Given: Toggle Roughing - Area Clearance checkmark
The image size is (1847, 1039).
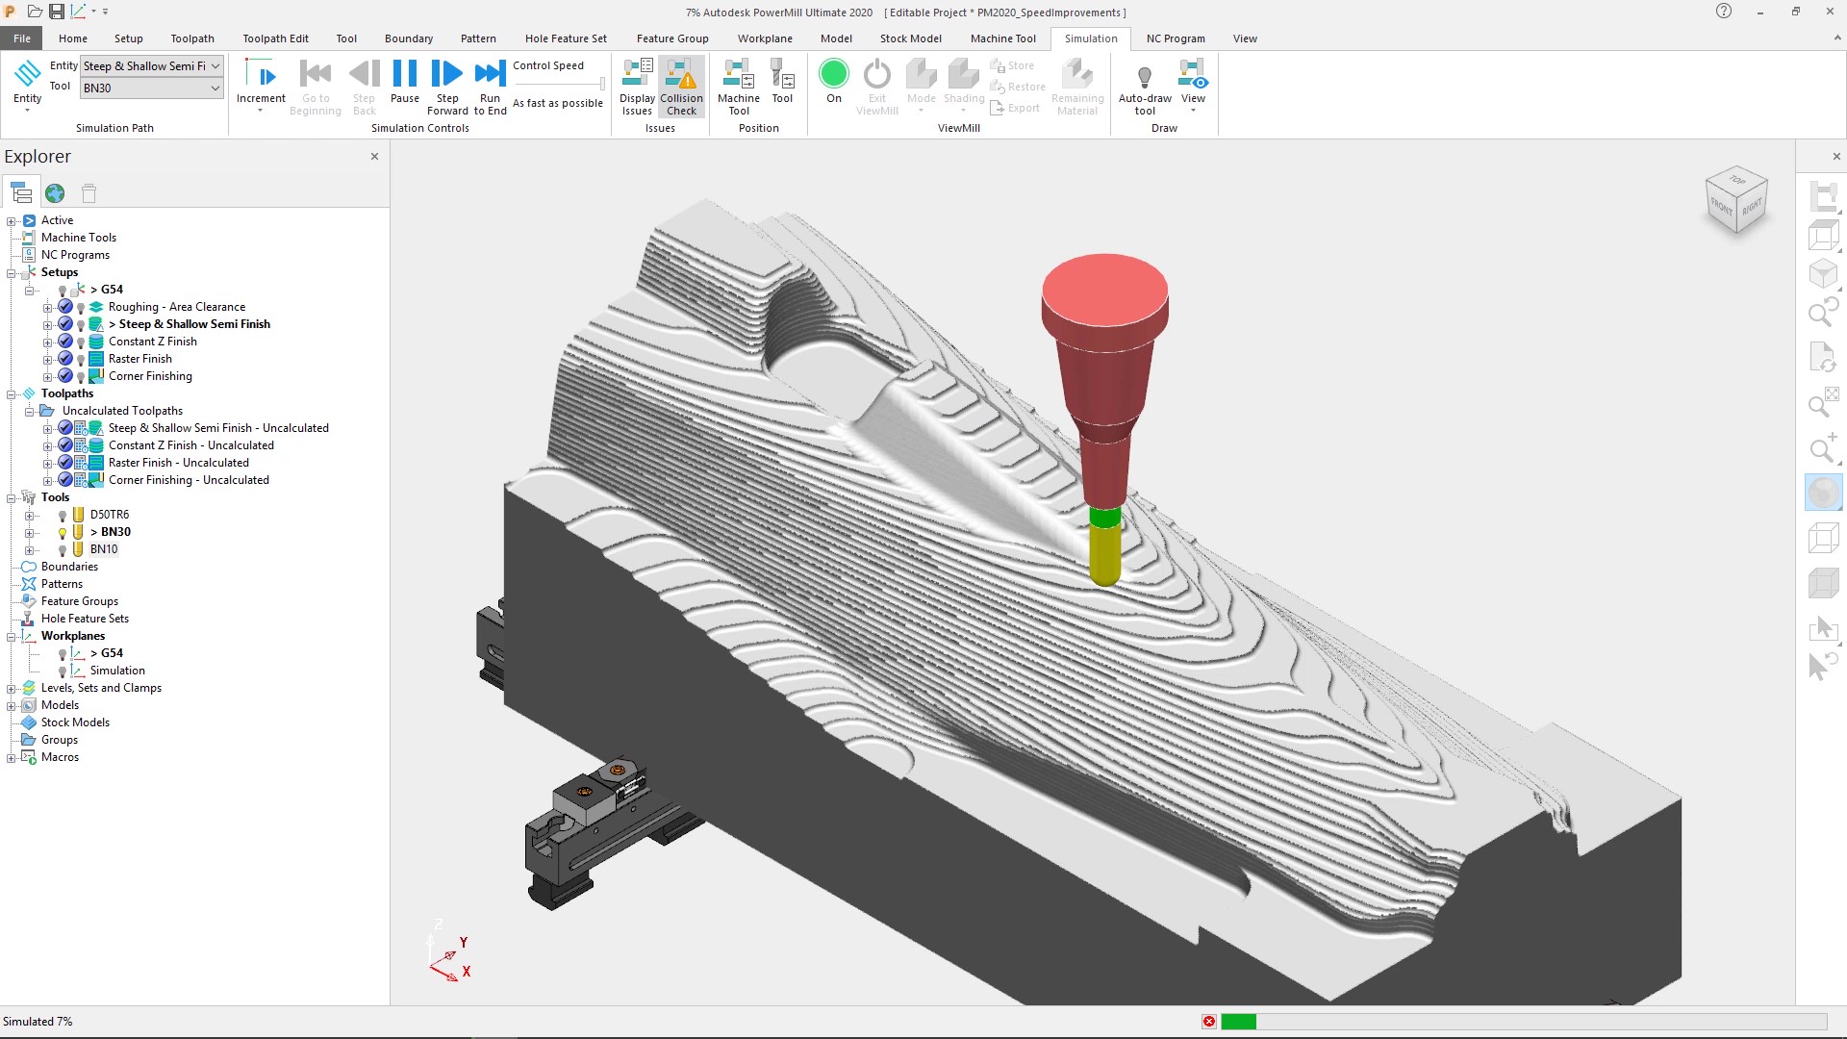Looking at the screenshot, I should point(65,307).
